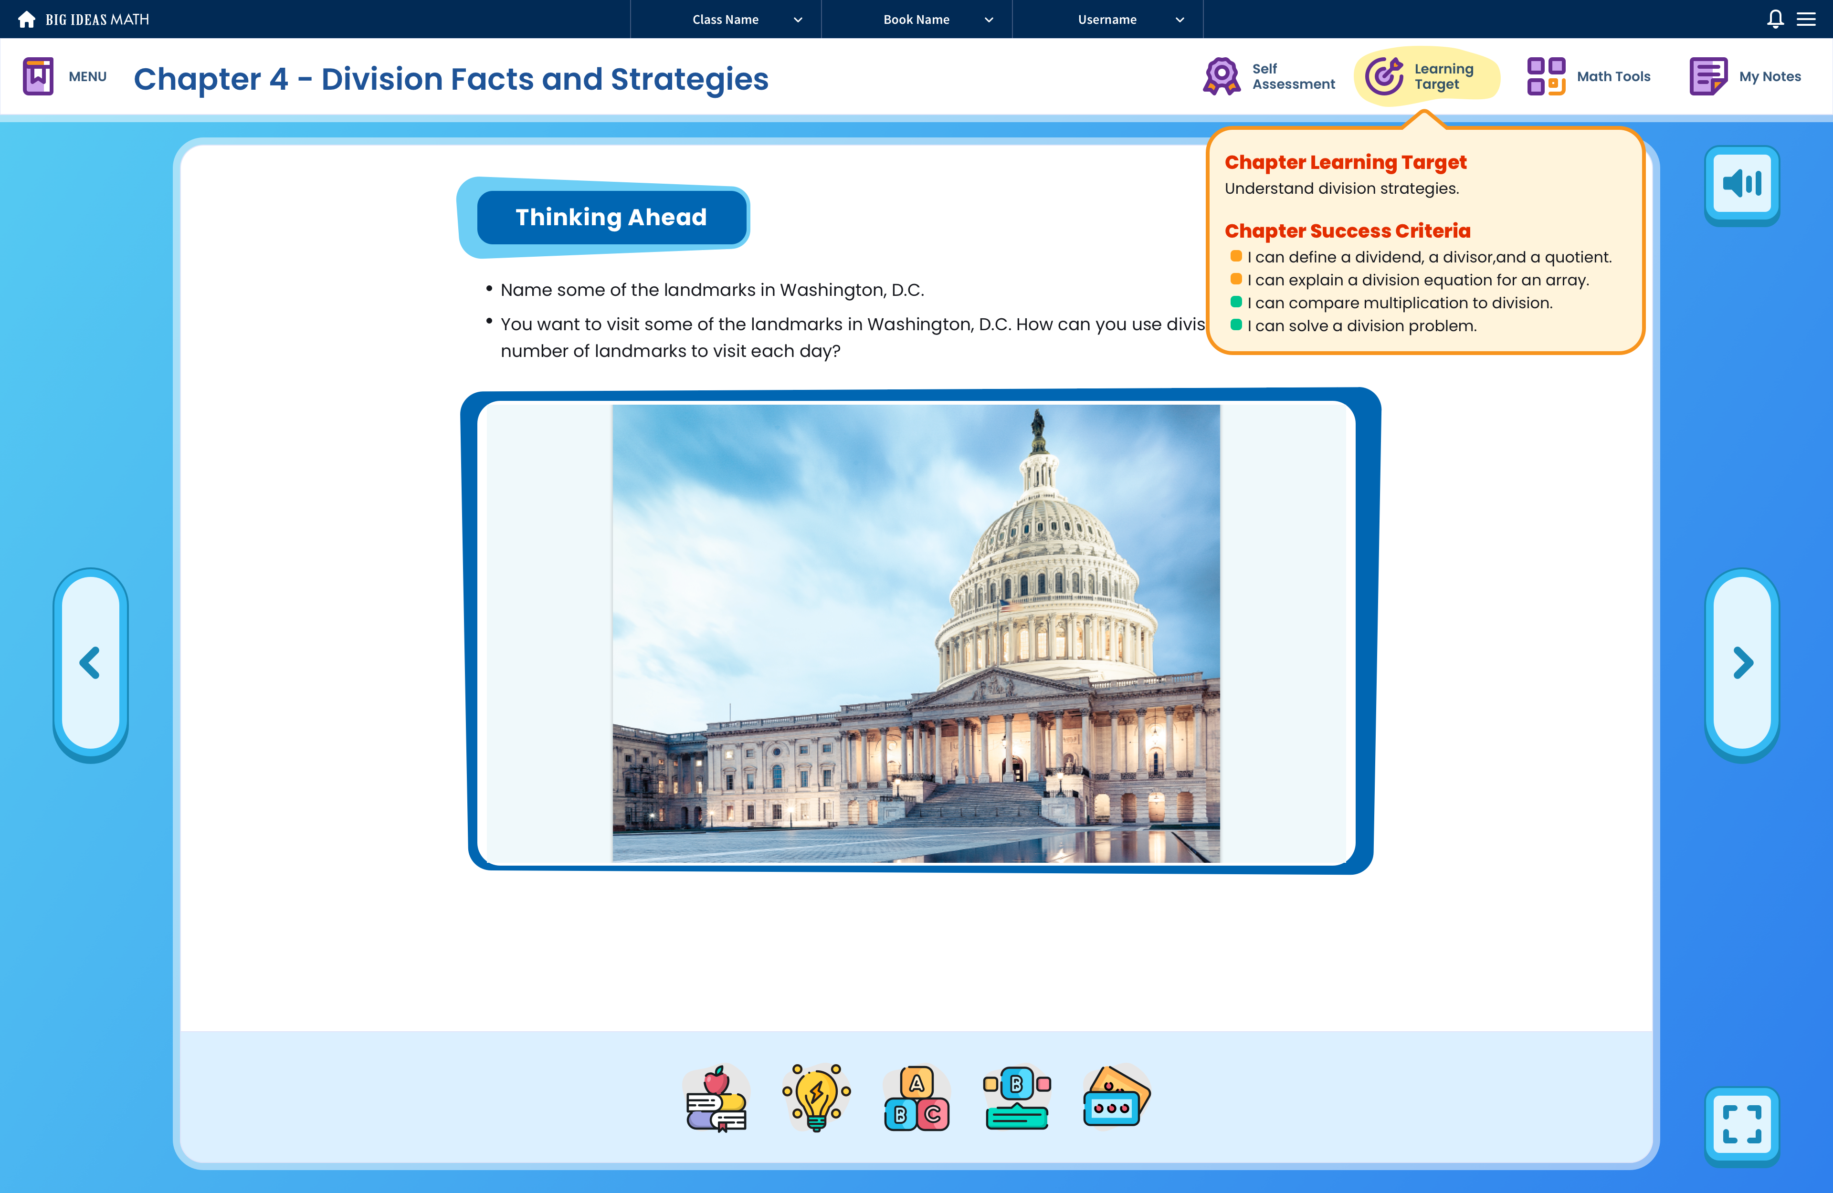Click the home icon beside Big Ideas Math
The height and width of the screenshot is (1193, 1833).
point(26,19)
